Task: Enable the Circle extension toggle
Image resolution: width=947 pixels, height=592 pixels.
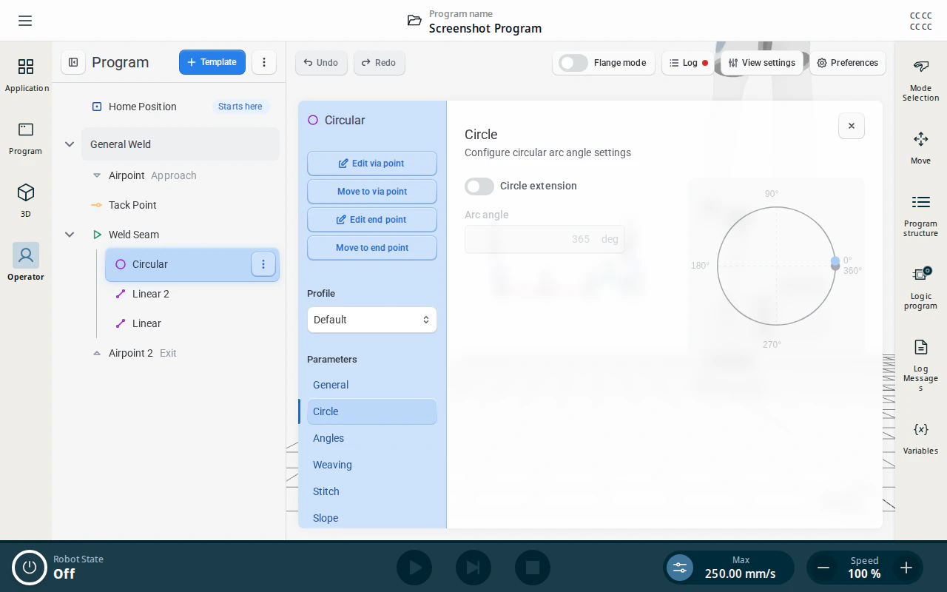Action: coord(479,186)
